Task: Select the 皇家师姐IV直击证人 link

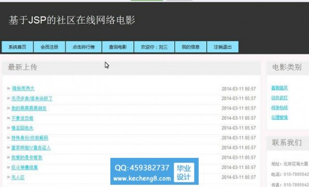Action: [x=31, y=148]
